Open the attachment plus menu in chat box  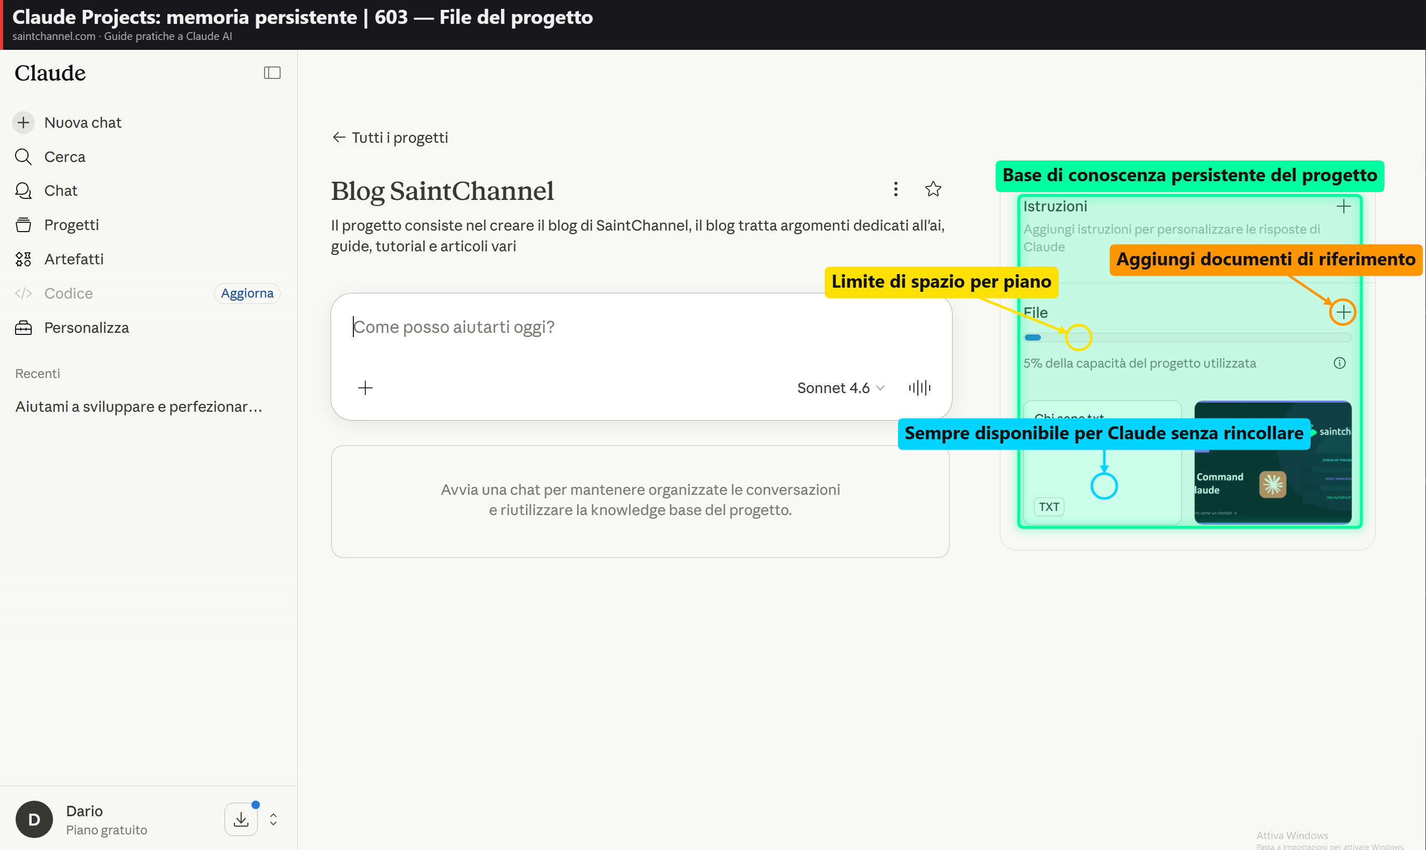[365, 388]
